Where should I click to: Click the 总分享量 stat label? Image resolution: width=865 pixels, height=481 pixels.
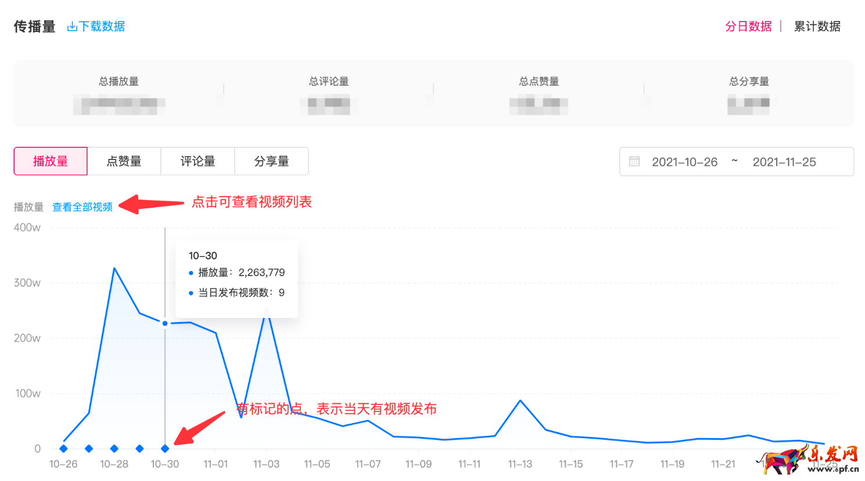749,81
